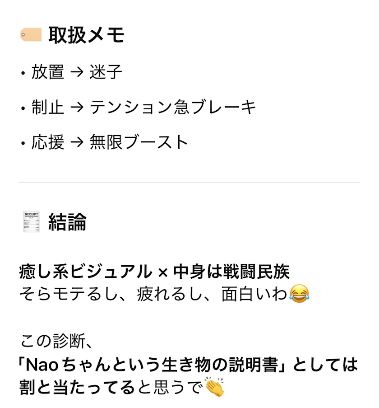Click the arrow after 放置

click(77, 72)
